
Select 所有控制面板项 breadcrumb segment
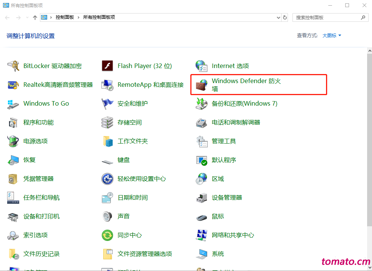(x=99, y=17)
